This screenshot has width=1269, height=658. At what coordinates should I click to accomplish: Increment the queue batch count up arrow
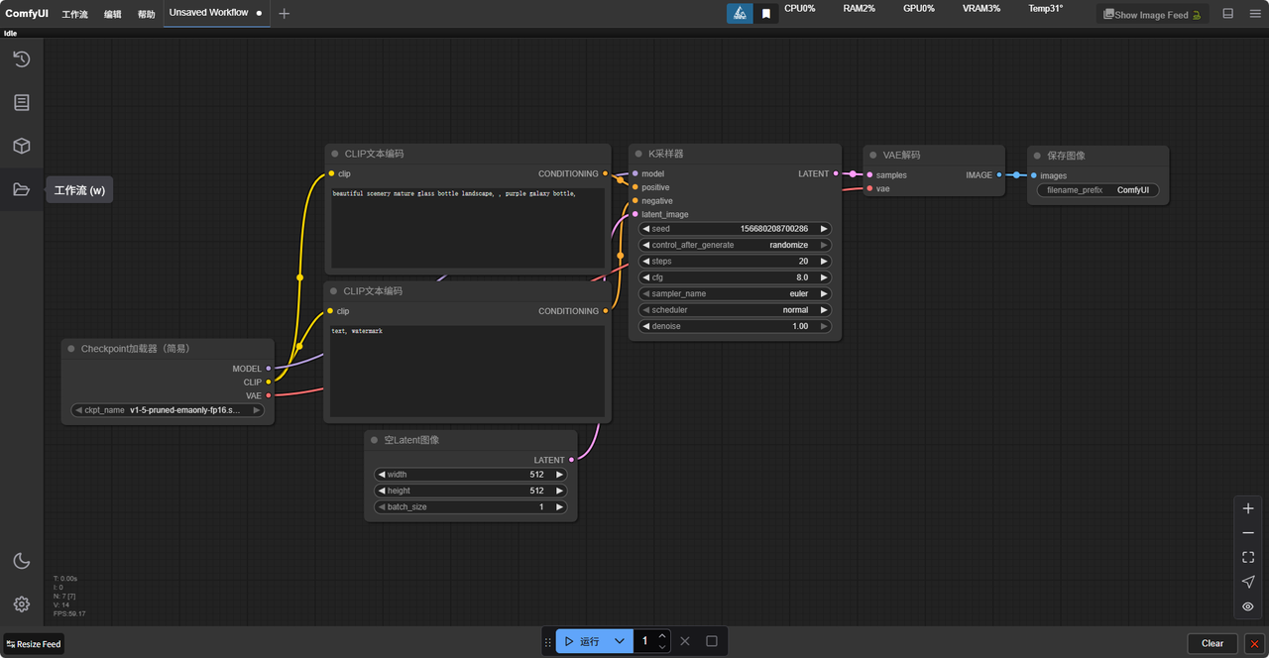pyautogui.click(x=662, y=636)
